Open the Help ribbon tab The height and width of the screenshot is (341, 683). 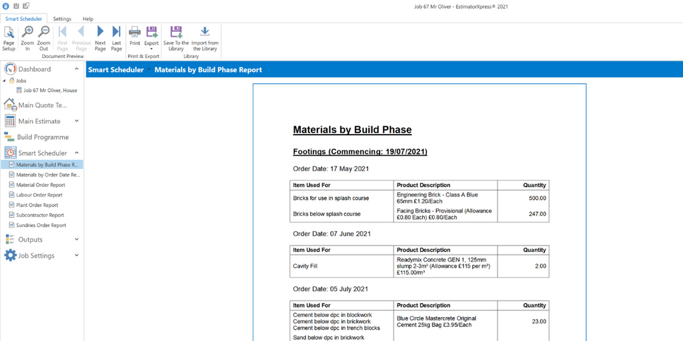[87, 19]
